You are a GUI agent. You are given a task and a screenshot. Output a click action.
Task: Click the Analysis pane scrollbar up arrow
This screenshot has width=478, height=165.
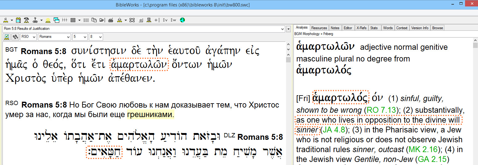475,40
